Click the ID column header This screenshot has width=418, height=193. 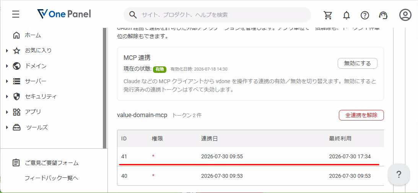coord(124,138)
